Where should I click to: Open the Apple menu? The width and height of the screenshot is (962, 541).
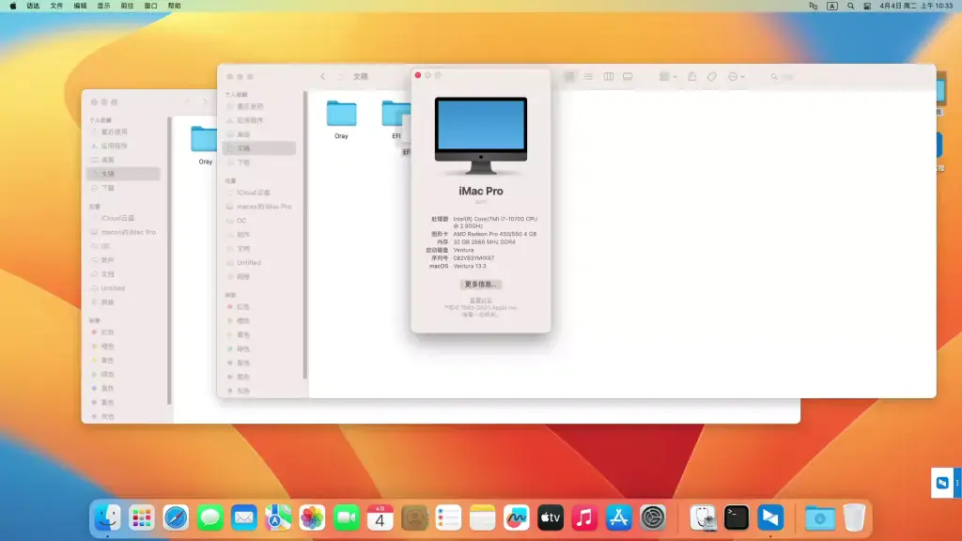pos(13,6)
